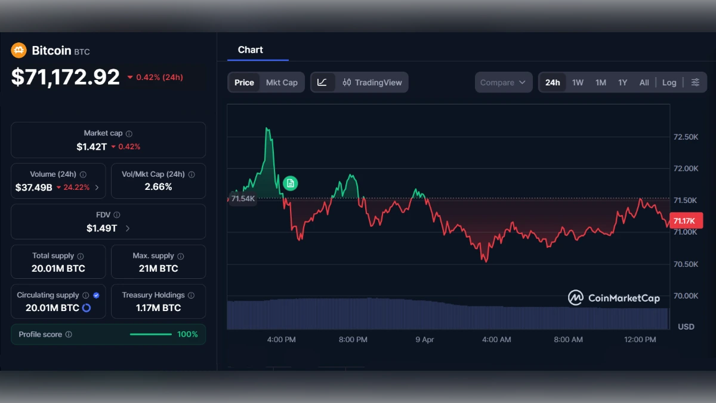Image resolution: width=716 pixels, height=403 pixels.
Task: Open the green event marker on the chart
Action: click(x=289, y=183)
